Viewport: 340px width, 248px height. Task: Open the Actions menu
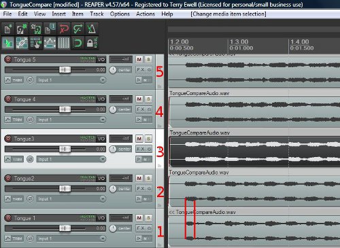tap(146, 14)
